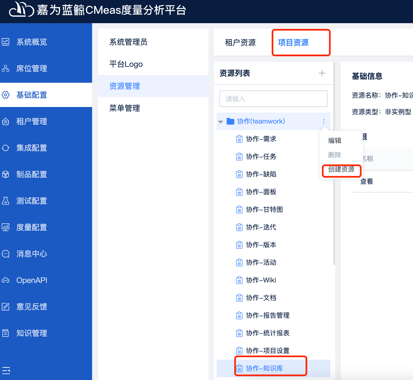
Task: Click the 集成配置 sync icon
Action: point(6,148)
